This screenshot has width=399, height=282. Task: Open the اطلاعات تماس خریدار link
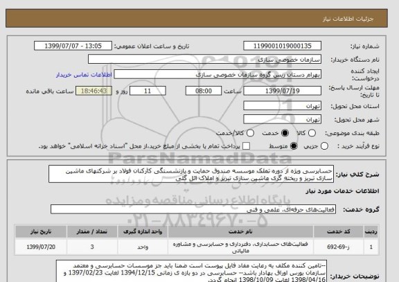point(84,75)
